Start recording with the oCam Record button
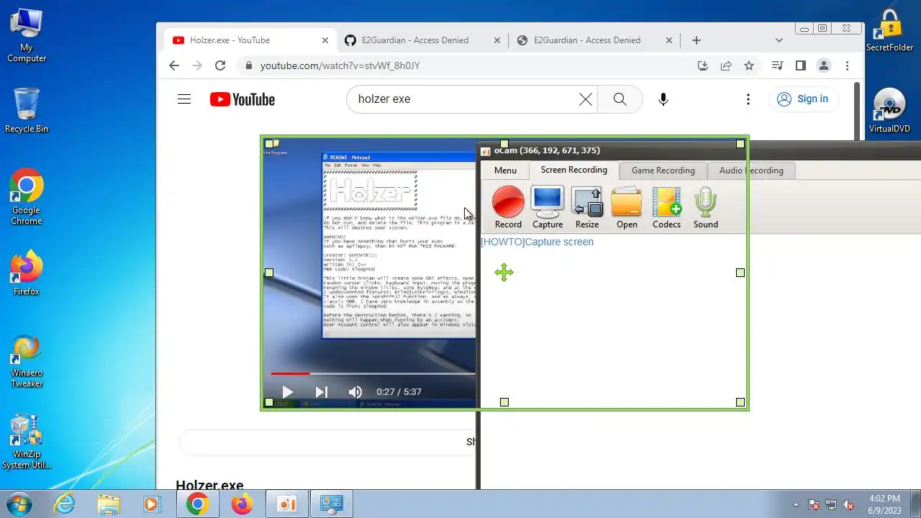Screen dimensions: 921x518 [508, 208]
